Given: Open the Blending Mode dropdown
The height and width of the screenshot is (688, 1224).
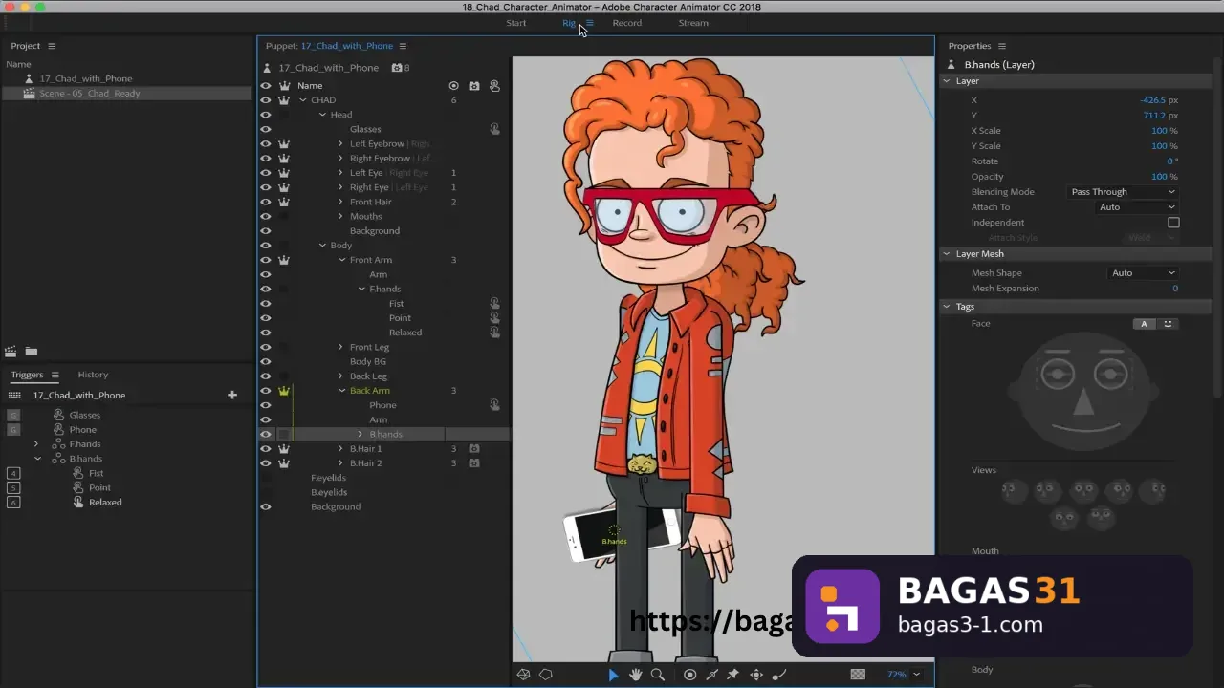Looking at the screenshot, I should point(1123,192).
